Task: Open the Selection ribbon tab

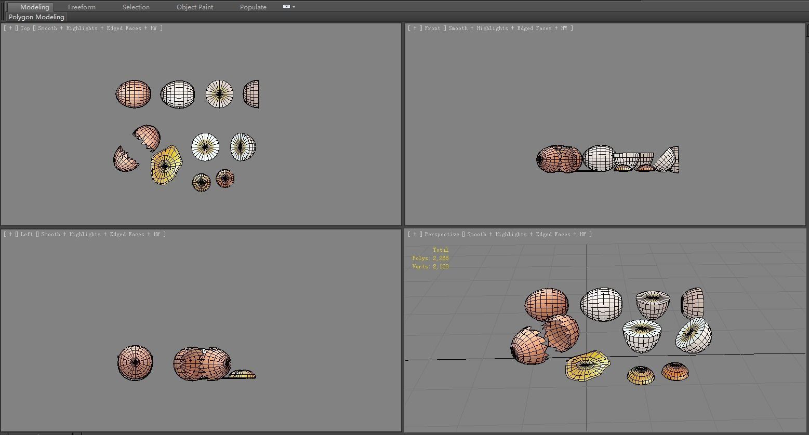Action: click(x=136, y=7)
